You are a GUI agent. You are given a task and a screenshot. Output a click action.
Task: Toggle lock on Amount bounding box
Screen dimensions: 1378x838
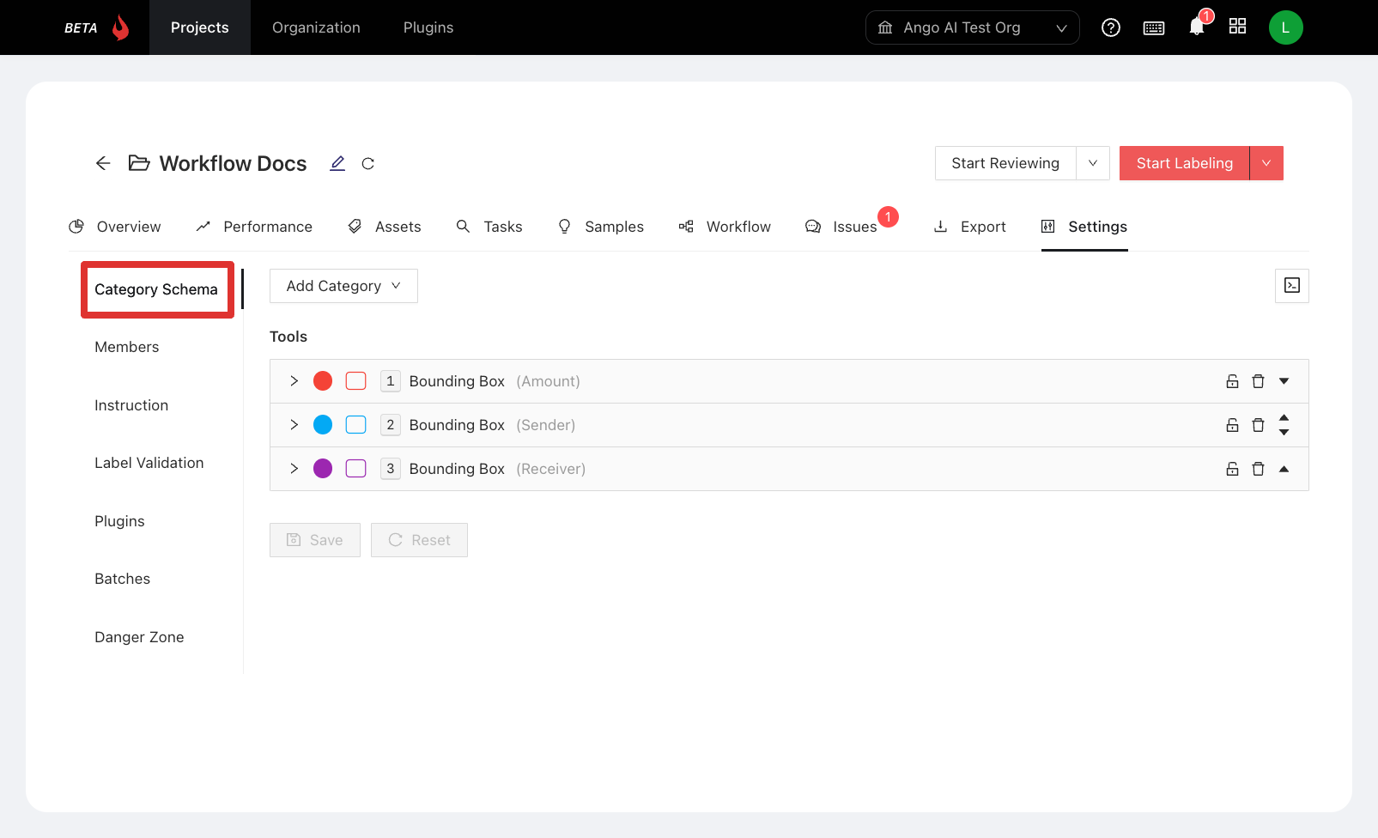(x=1232, y=381)
